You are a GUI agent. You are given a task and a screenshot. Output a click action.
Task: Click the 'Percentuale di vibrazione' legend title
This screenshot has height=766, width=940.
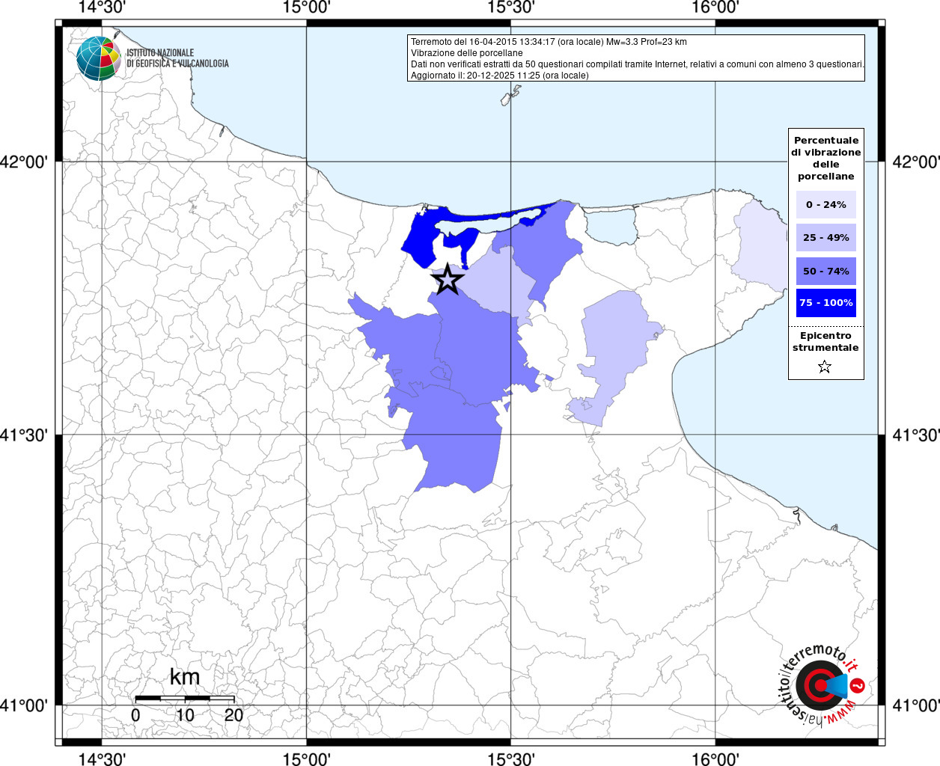[825, 158]
